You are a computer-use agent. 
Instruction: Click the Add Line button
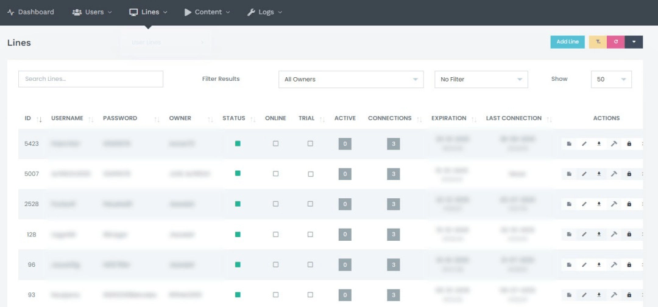click(568, 42)
